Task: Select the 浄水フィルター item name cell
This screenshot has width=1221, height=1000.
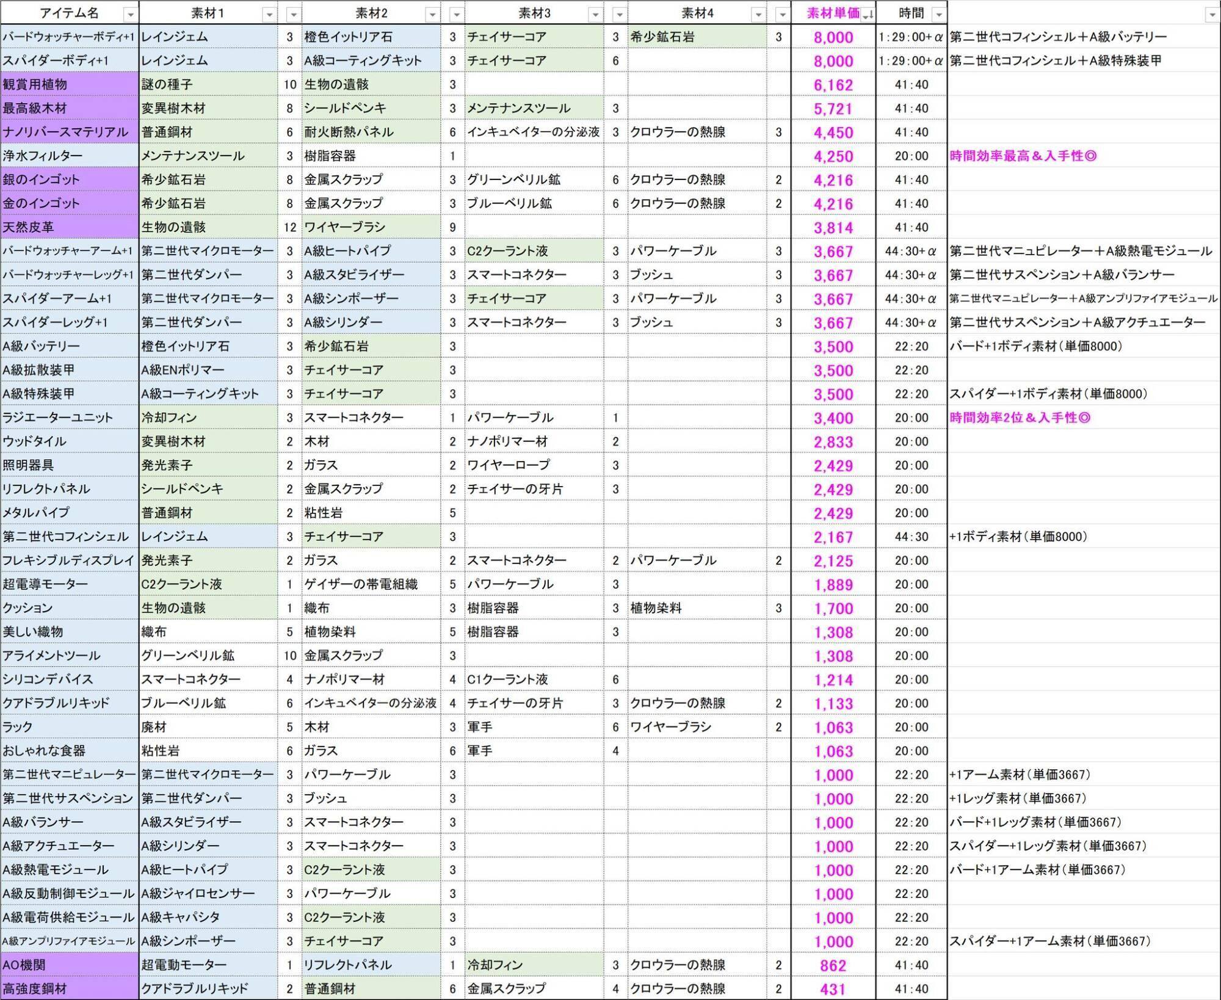Action: pos(70,156)
